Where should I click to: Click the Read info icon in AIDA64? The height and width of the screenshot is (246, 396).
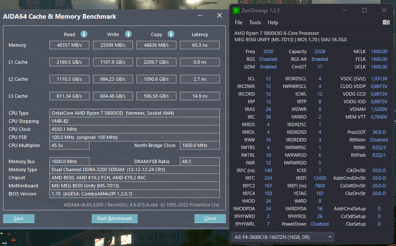point(84,34)
